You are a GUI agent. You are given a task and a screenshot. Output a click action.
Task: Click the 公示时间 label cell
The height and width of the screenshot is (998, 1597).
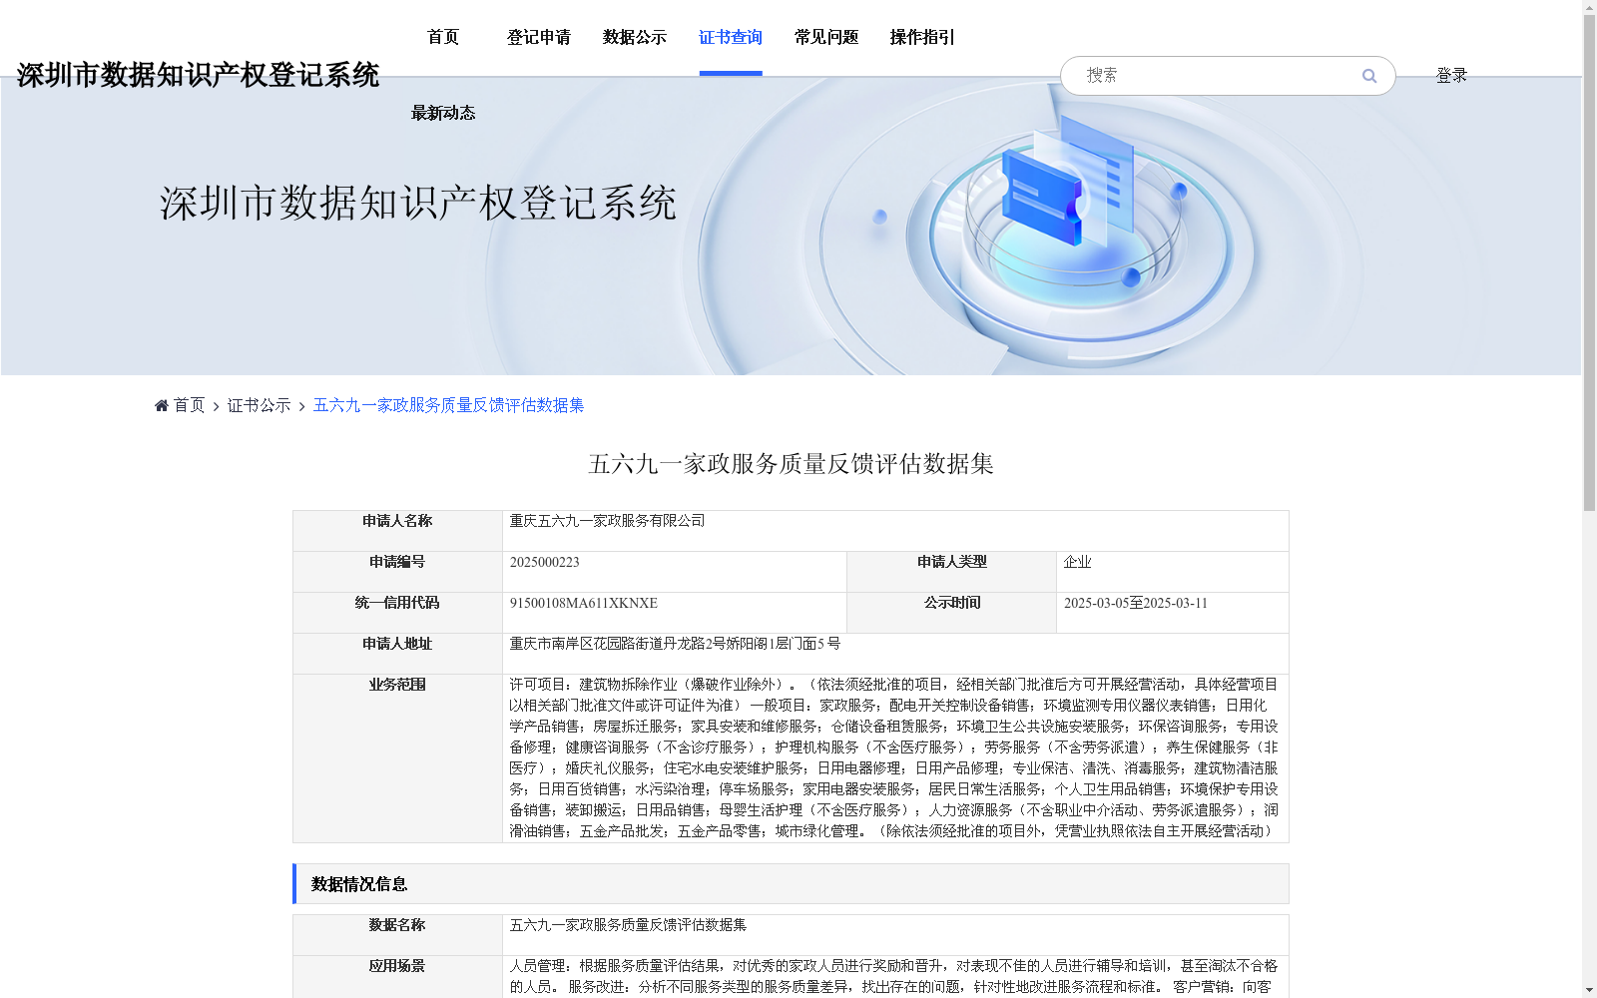pyautogui.click(x=951, y=613)
